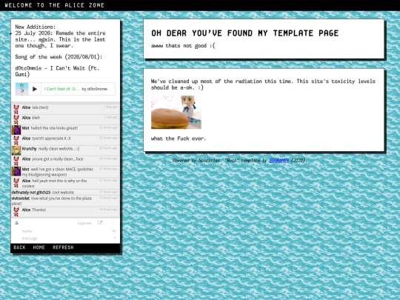Open the song title link I Can't Wait
Viewport: 400px width, 300px height.
click(61, 89)
